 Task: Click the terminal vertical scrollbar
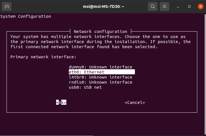pyautogui.click(x=205, y=74)
